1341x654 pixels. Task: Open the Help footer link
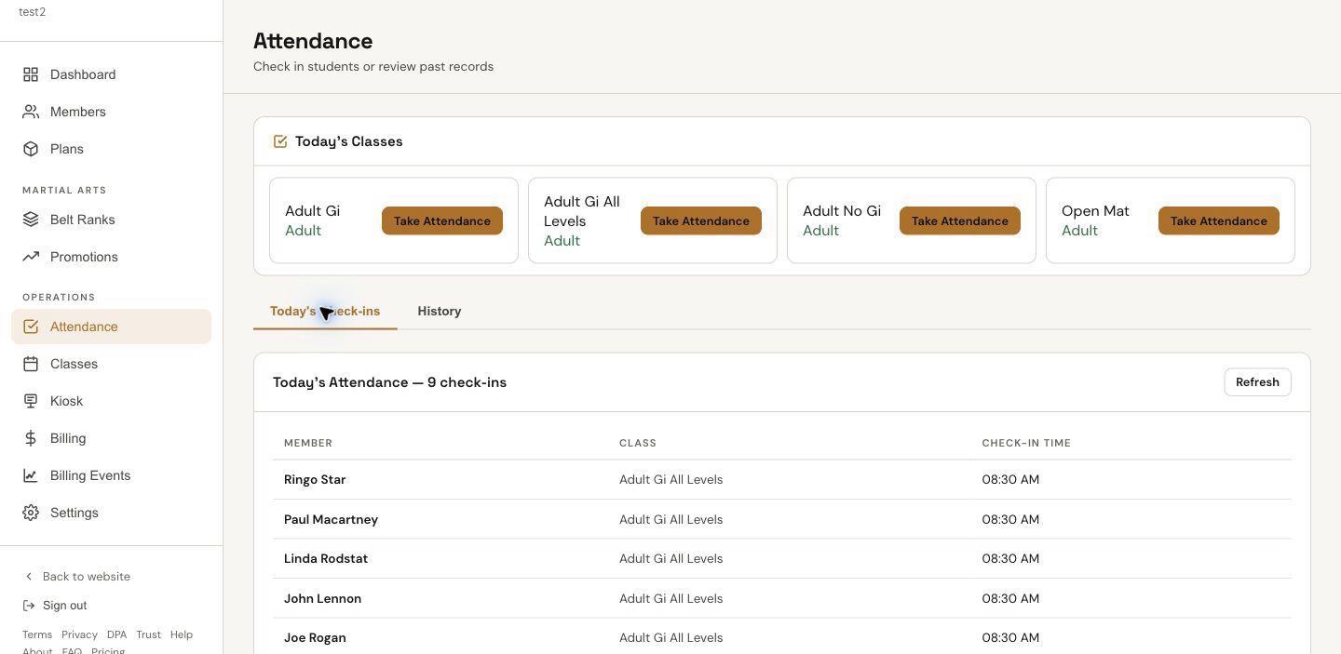coord(182,634)
